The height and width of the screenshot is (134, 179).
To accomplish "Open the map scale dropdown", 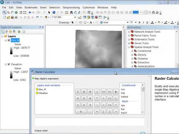I will [75, 17].
